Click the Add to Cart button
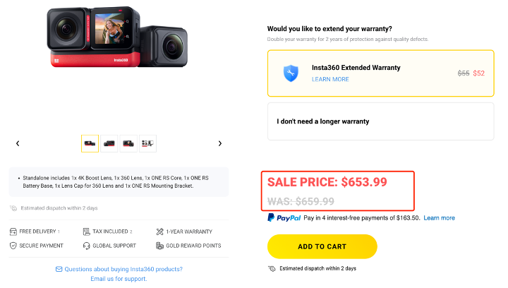This screenshot has height=288, width=508. 322,246
